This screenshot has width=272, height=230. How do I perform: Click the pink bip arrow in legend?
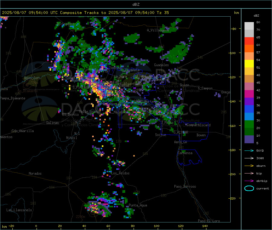249,173
